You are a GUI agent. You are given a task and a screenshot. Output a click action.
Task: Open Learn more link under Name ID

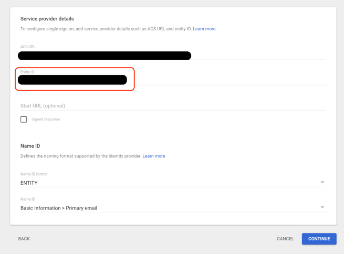coord(153,156)
